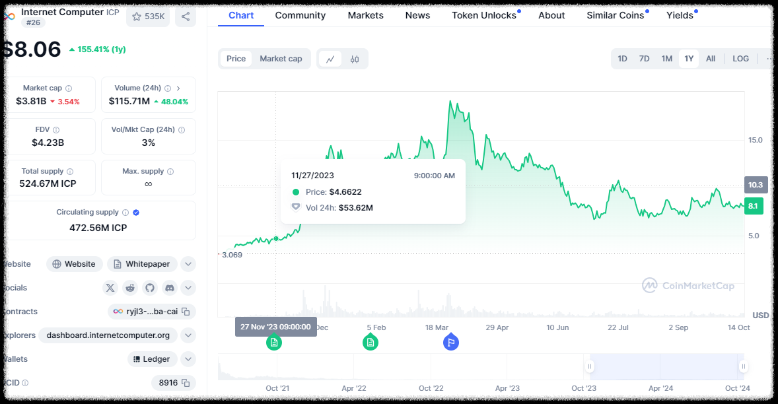
Task: Click the highlighted range in overview chart
Action: pos(666,367)
